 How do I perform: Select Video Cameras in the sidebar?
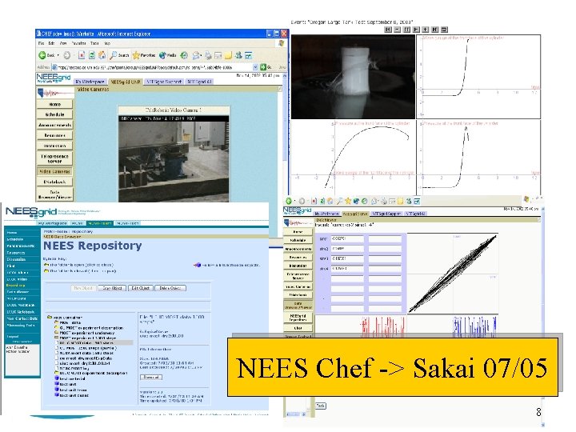[x=54, y=171]
